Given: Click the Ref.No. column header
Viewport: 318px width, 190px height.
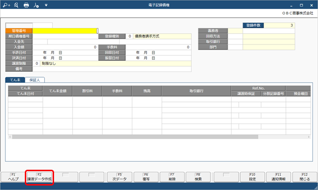Looking at the screenshot, I should coord(258,88).
